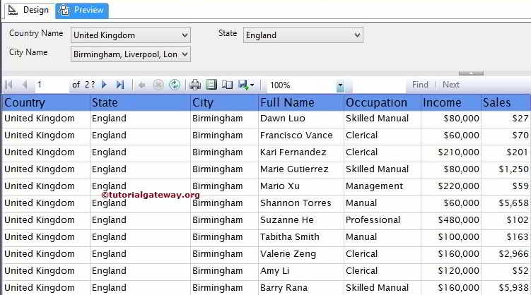Select the Francisco Vance cell
This screenshot has height=295, width=531.
pyautogui.click(x=301, y=136)
